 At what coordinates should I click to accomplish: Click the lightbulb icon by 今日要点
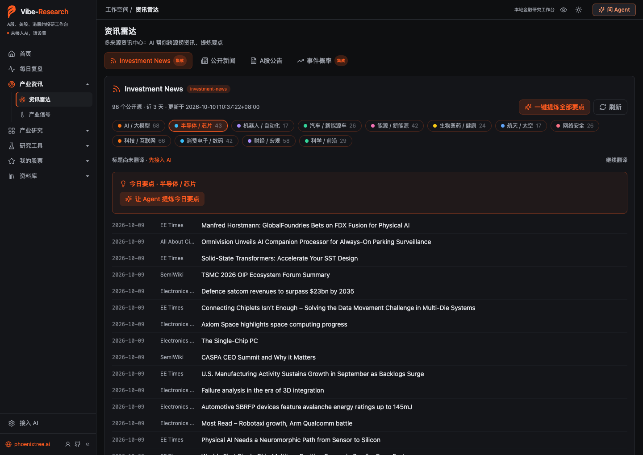(x=123, y=184)
